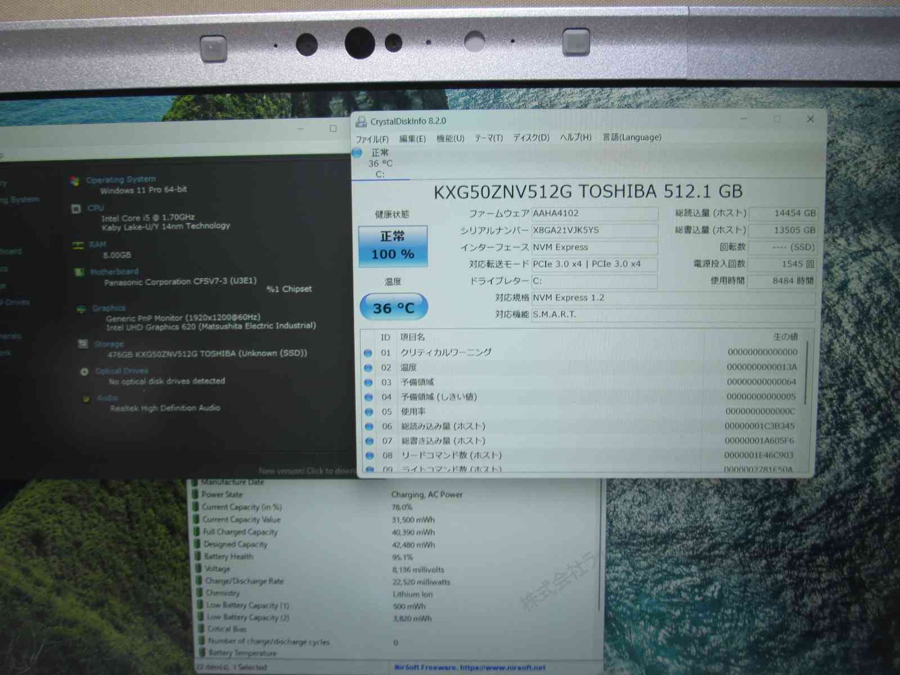Click the RAM icon in Speccy summary
The width and height of the screenshot is (900, 675).
(x=78, y=245)
